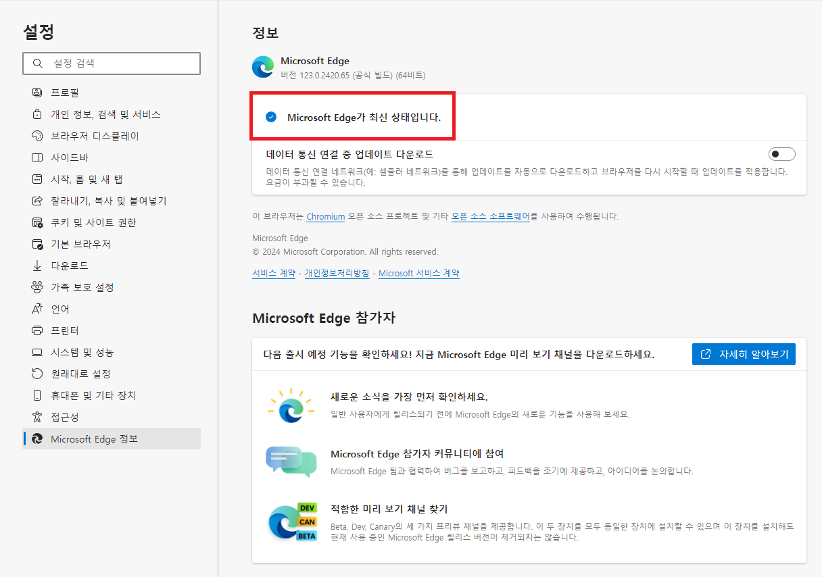Screen dimensions: 822x577
Task: Click the reset settings icon
Action: point(37,374)
